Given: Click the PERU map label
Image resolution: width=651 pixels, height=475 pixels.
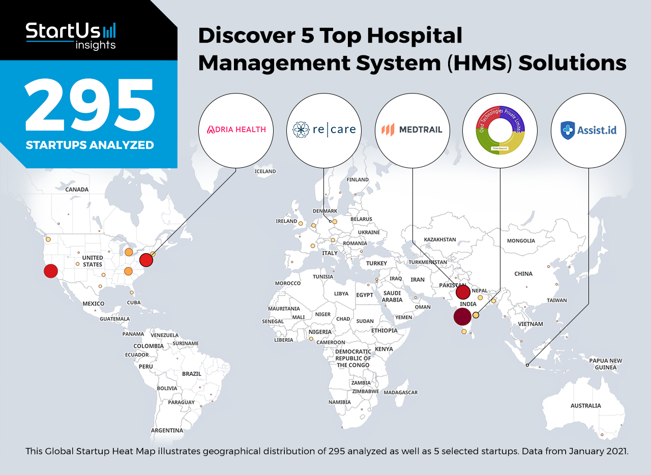Looking at the screenshot, I should pyautogui.click(x=146, y=366).
